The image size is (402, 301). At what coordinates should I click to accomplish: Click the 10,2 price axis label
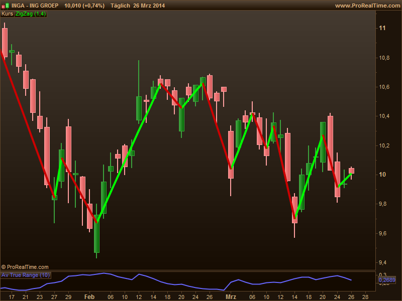384,145
